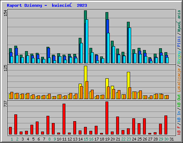Click day label '8' on the x-axis
The width and height of the screenshot is (183, 143).
(x=49, y=139)
